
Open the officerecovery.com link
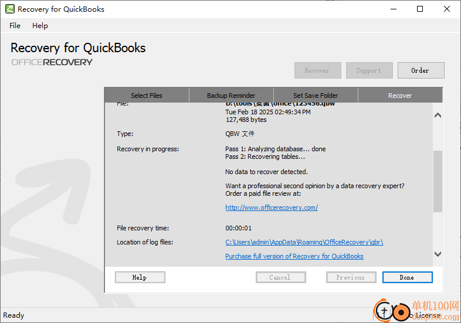click(272, 208)
